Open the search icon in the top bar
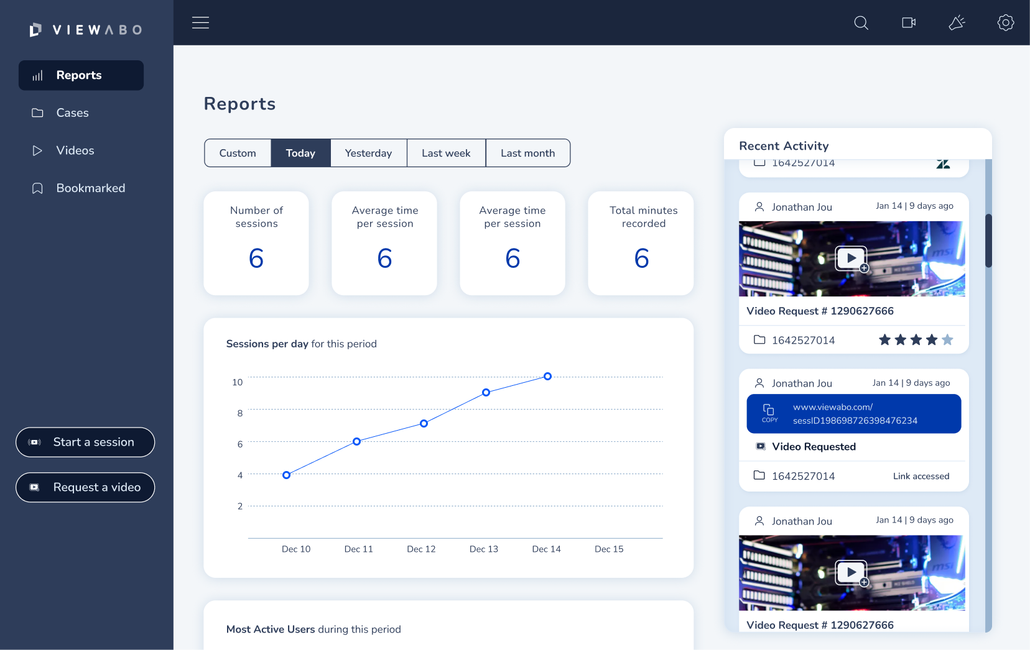The width and height of the screenshot is (1030, 650). (x=861, y=22)
